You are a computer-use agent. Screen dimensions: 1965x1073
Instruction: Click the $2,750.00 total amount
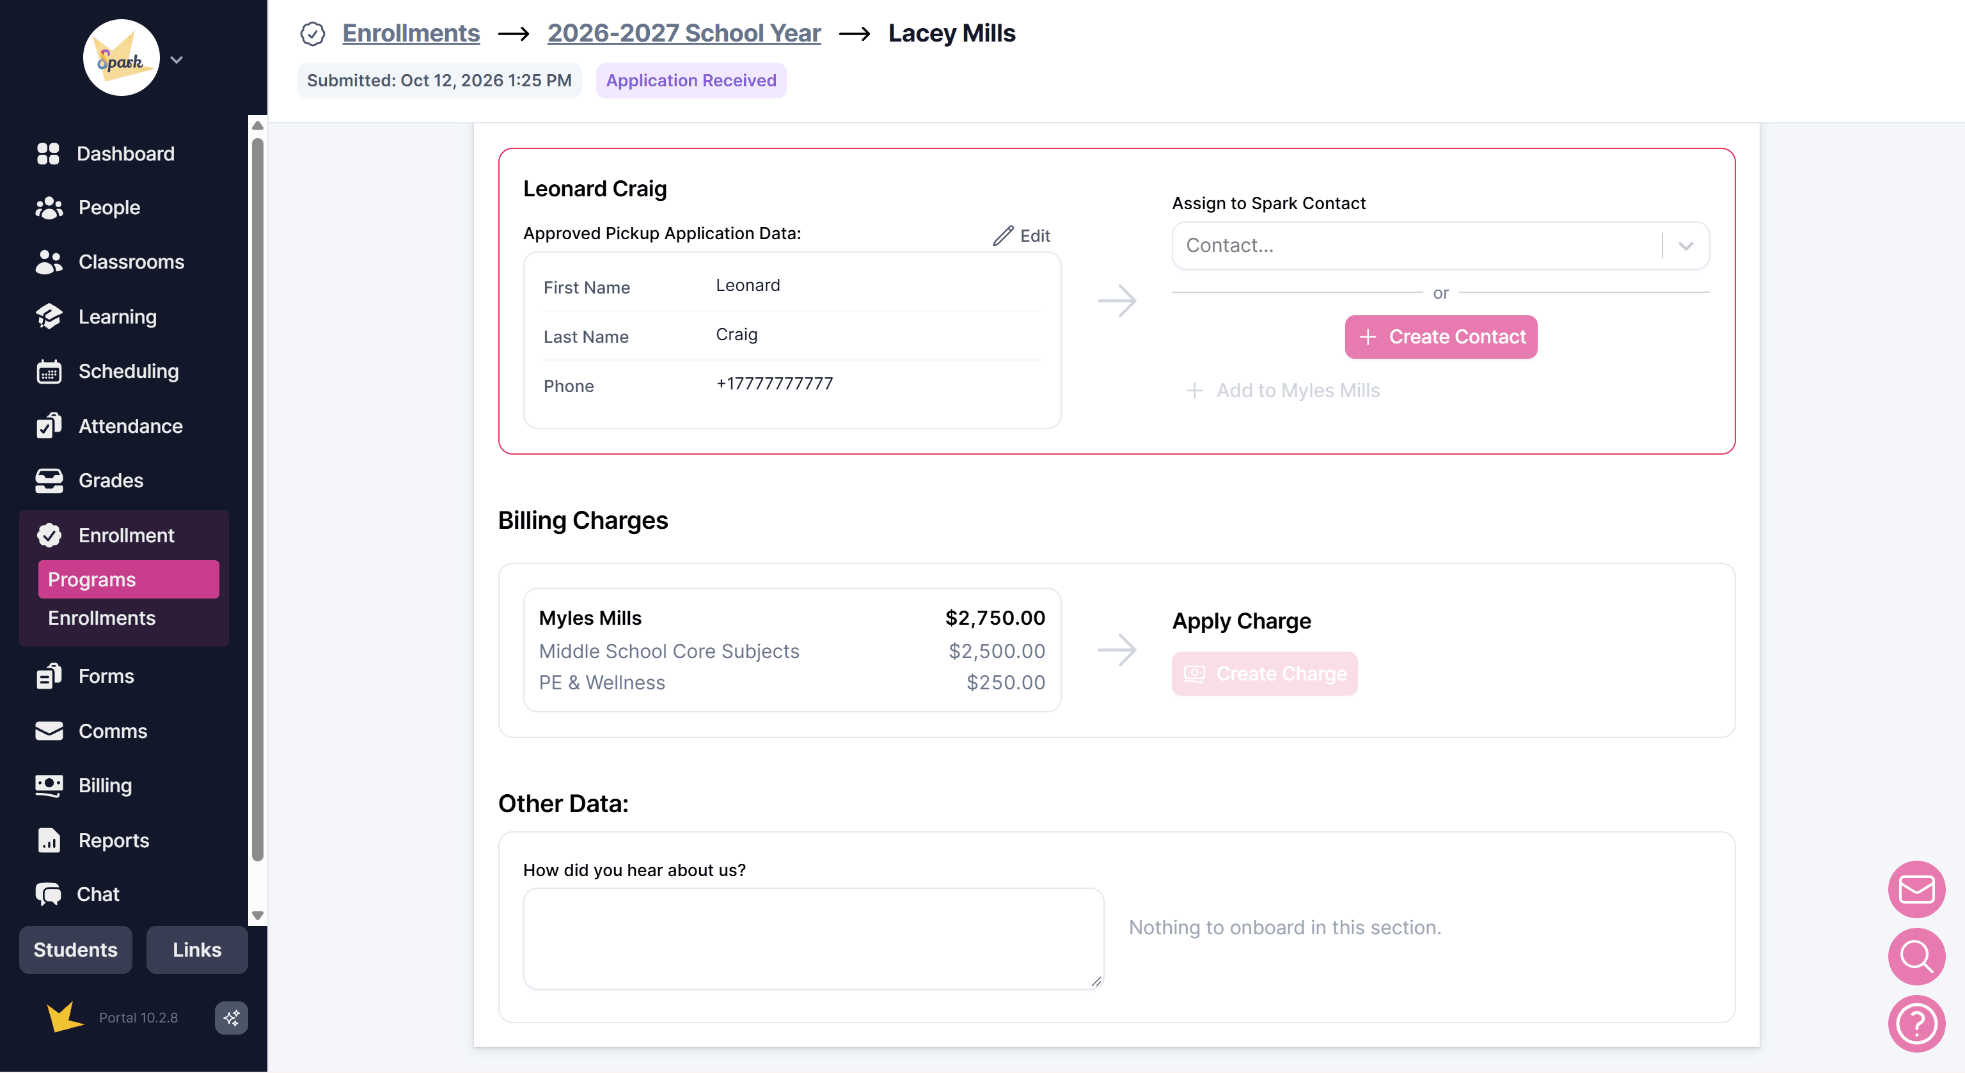point(995,618)
